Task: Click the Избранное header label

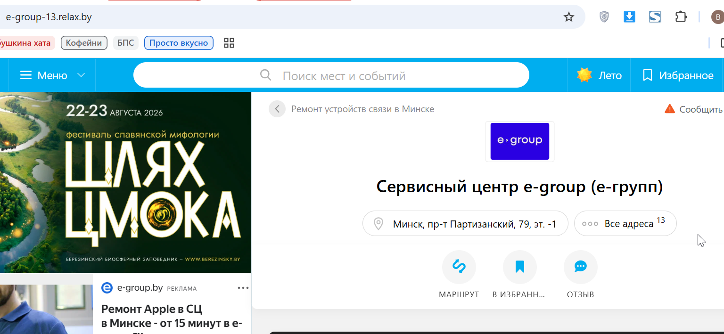Action: point(686,75)
